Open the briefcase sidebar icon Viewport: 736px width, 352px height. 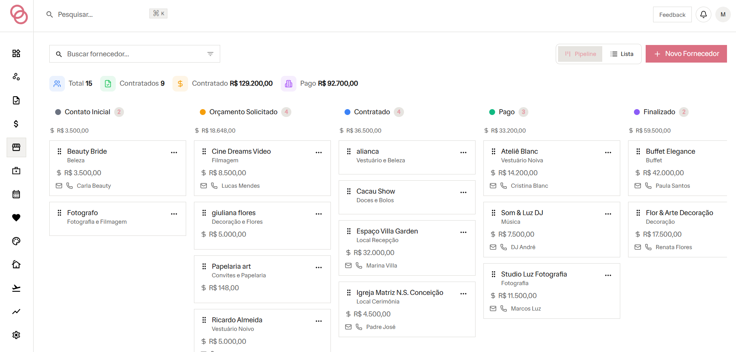pyautogui.click(x=16, y=171)
